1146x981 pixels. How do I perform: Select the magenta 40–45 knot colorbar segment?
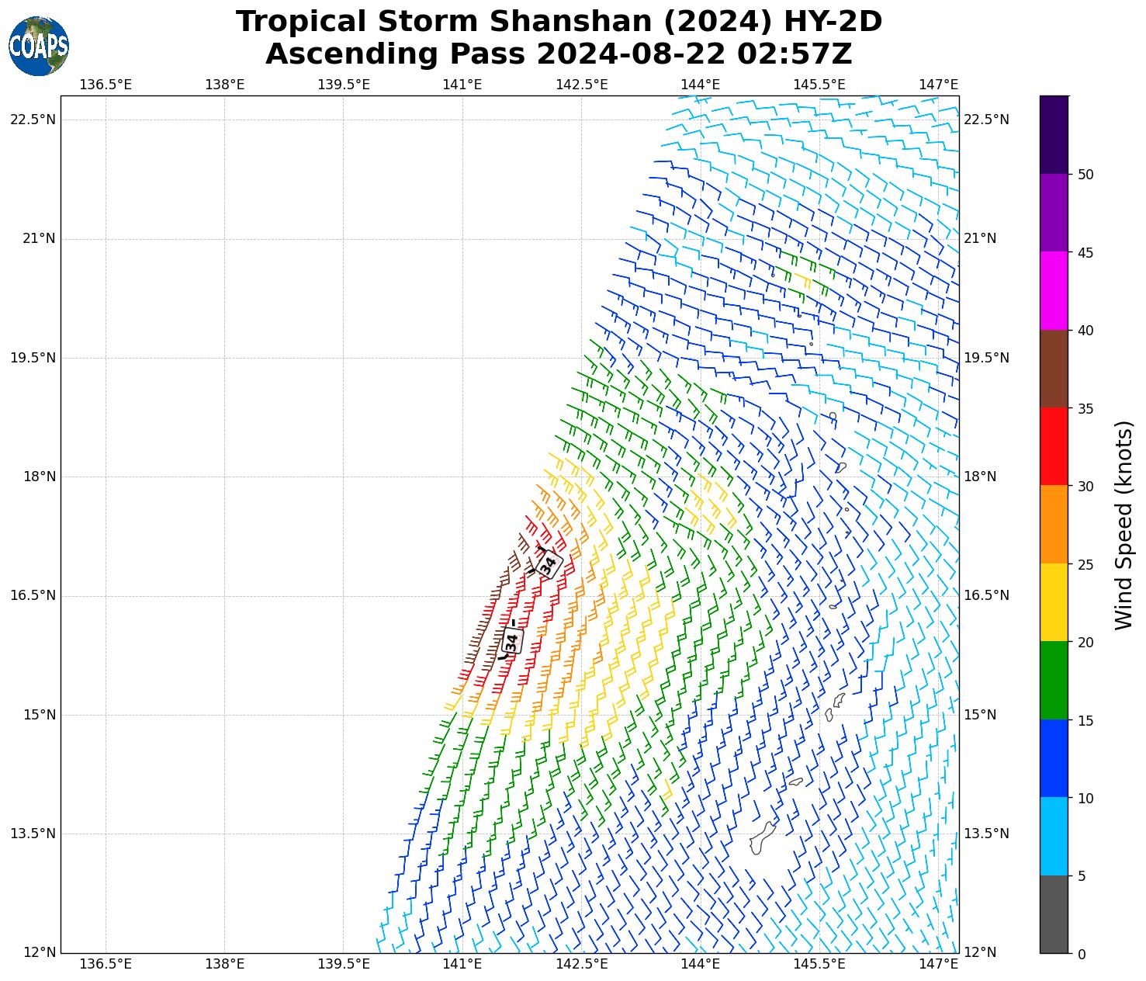pos(1054,290)
